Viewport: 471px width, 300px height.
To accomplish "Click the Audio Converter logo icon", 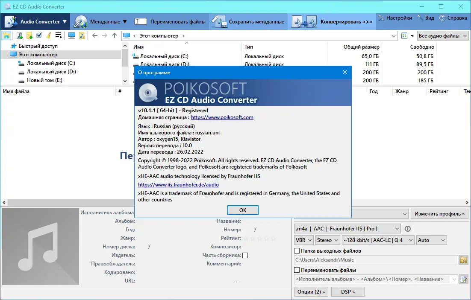I will click(12, 22).
